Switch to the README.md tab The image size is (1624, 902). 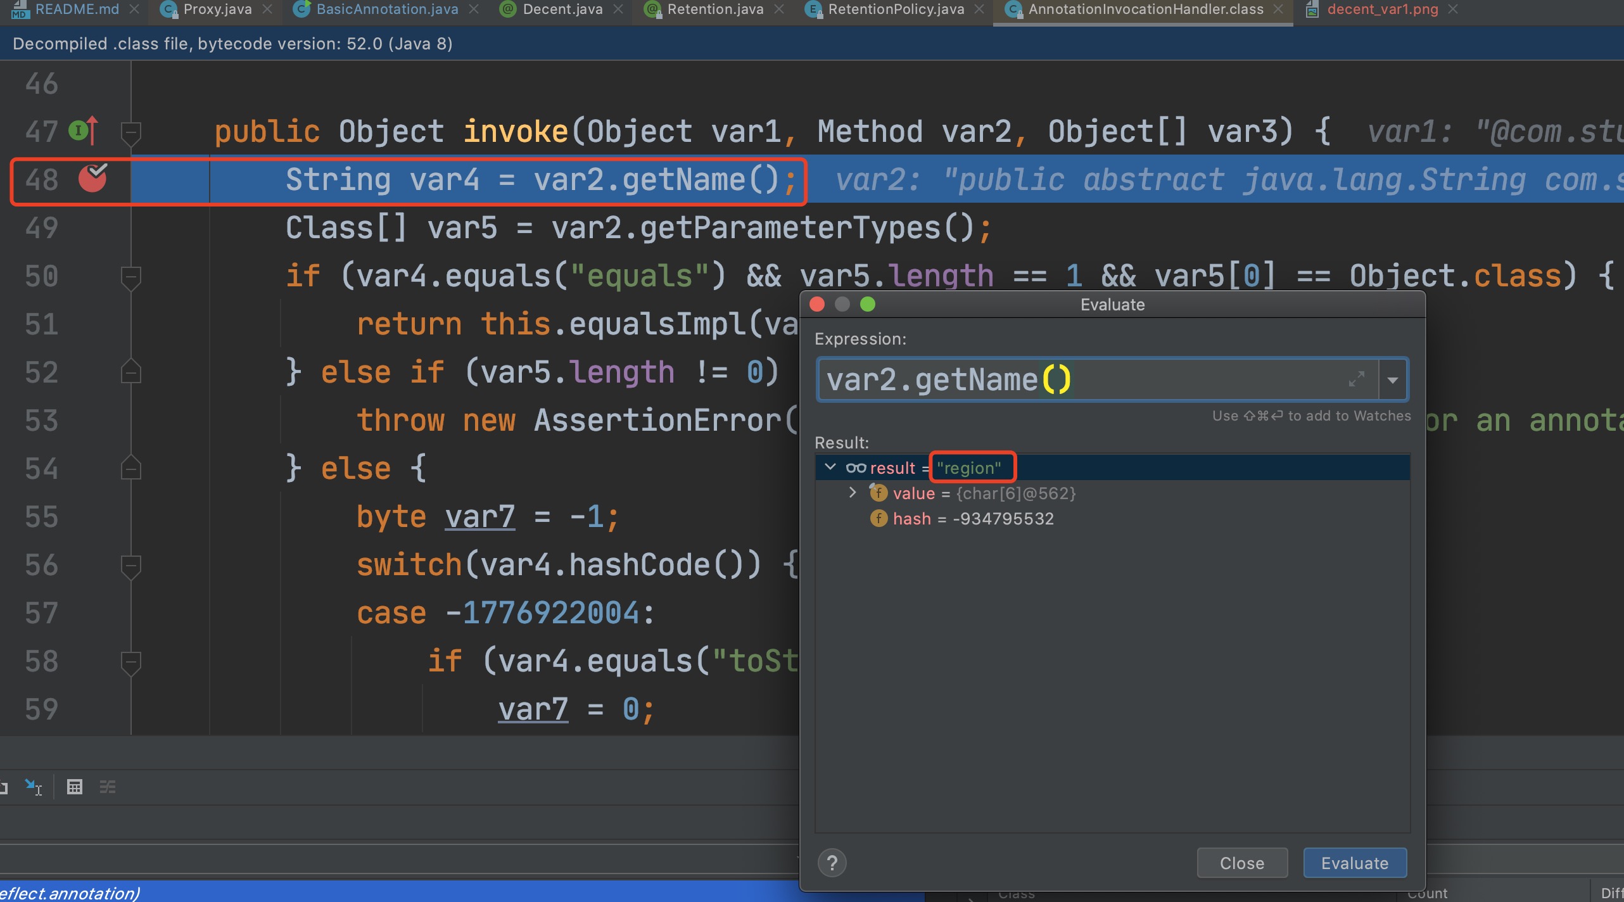tap(77, 10)
